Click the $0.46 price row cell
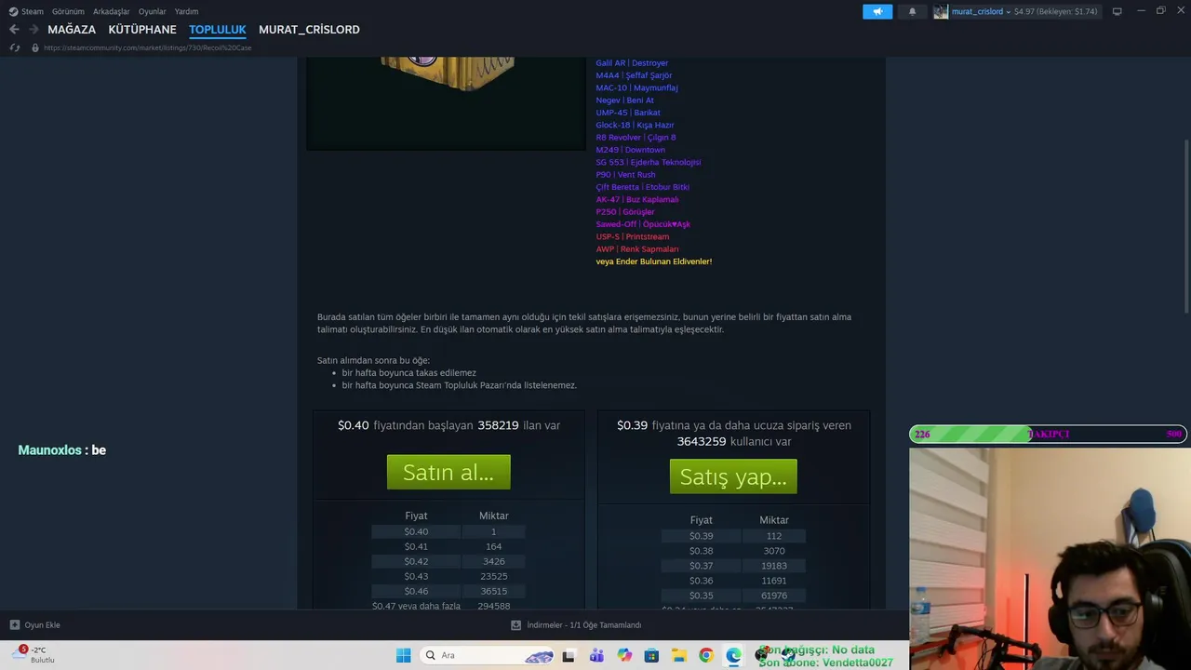1191x670 pixels. click(x=416, y=591)
